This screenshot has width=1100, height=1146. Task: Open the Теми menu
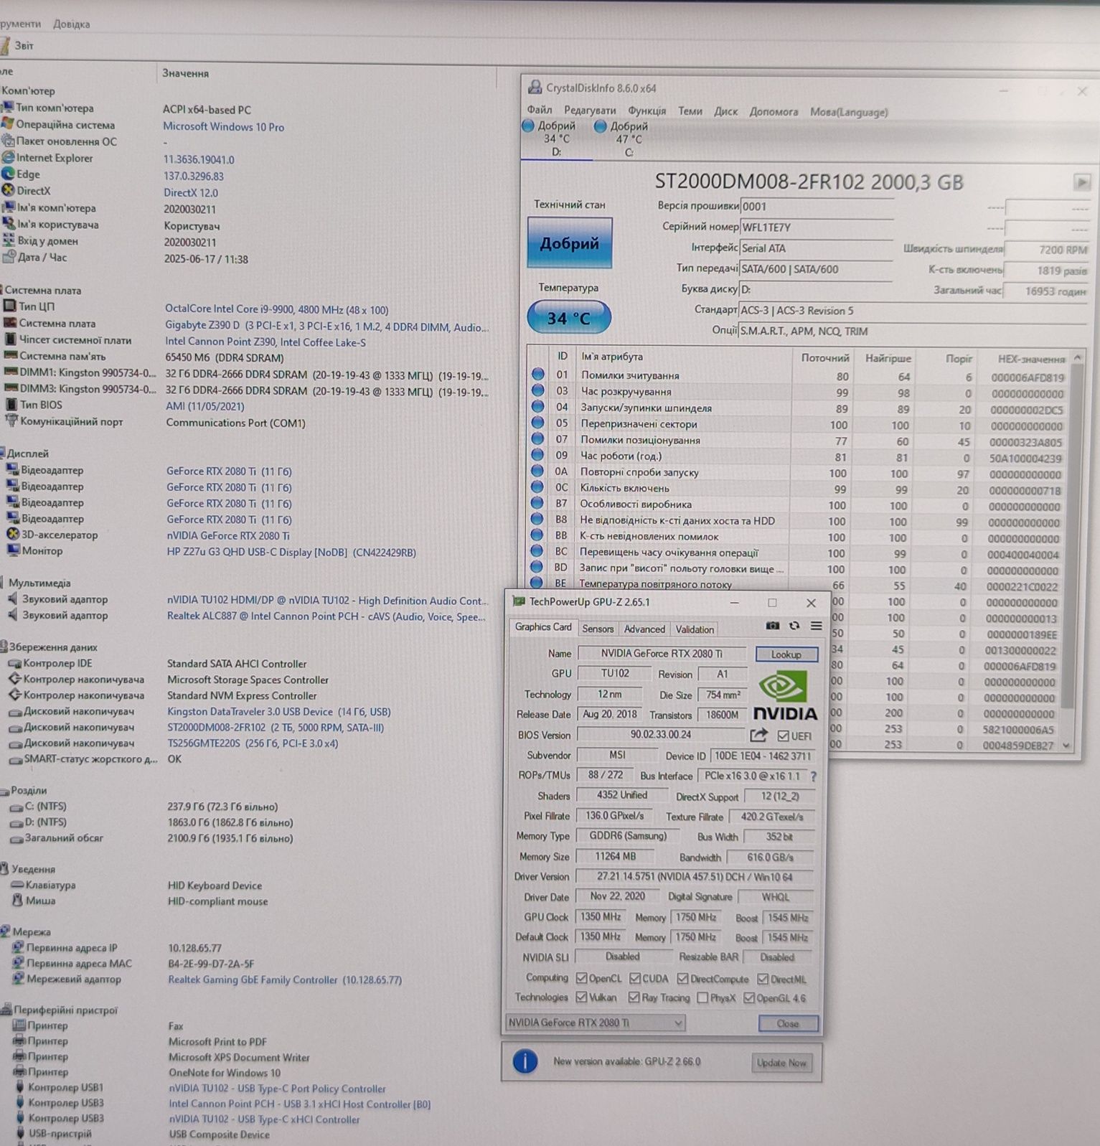(690, 111)
